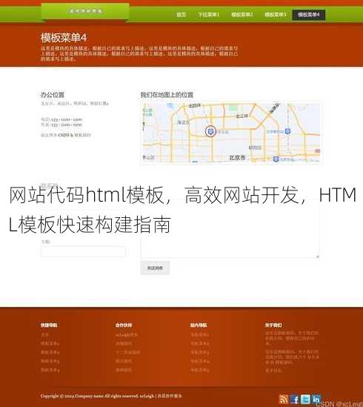Open the LinkedIn icon in footer
Image resolution: width=363 pixels, height=407 pixels.
[316, 399]
